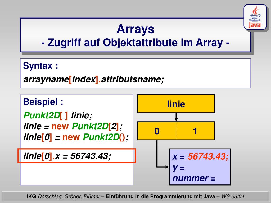
Task: Select the "Punkt2D[ ] linie;" declaration line
Action: click(58, 115)
